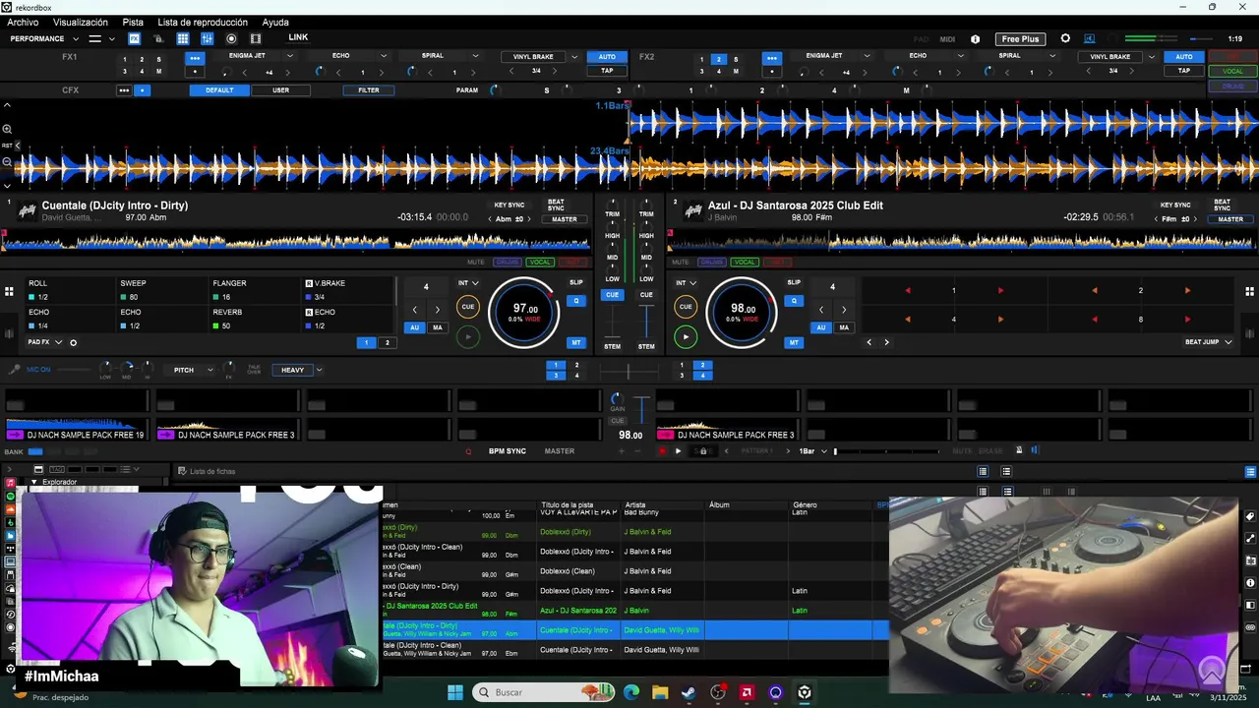Toggle deck 2 DRUMS stem mute
The height and width of the screenshot is (708, 1259).
click(712, 263)
